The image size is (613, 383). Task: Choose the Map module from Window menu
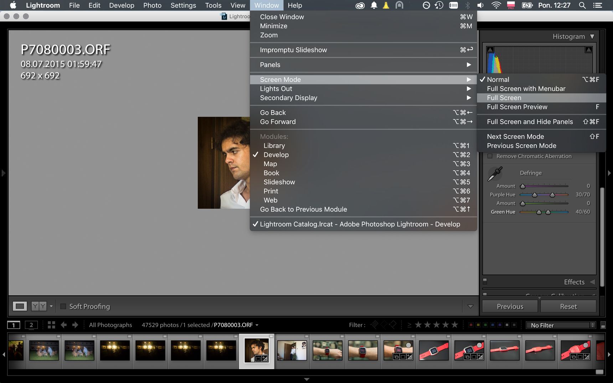click(364, 164)
